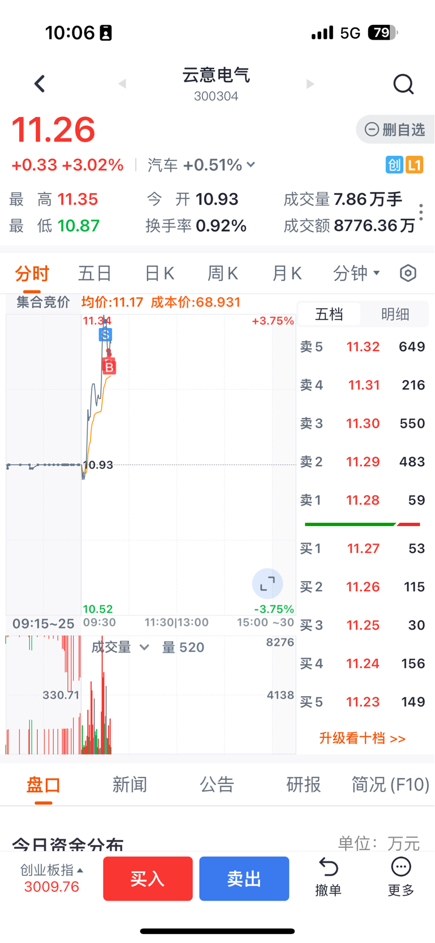Remove stock via 删自选 toggle
435x943 pixels.
tap(395, 130)
